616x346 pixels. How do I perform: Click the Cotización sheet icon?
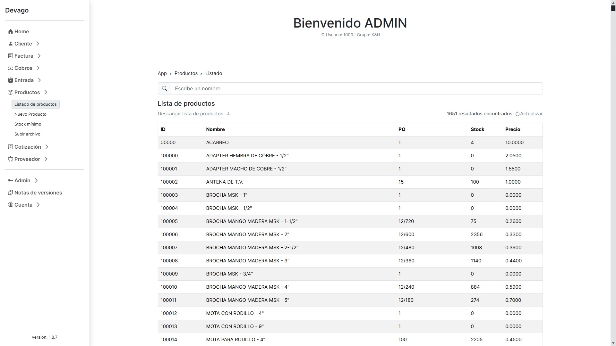pyautogui.click(x=11, y=147)
